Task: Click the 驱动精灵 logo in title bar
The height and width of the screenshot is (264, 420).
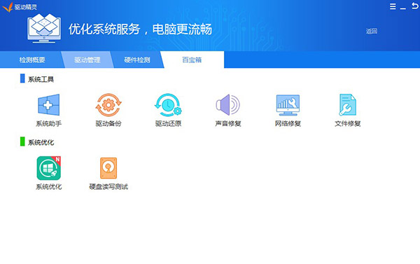Action: click(8, 7)
